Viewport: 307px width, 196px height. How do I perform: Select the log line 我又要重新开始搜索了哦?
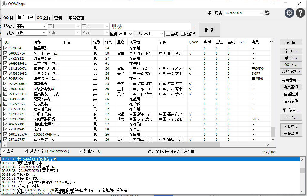coord(151,159)
